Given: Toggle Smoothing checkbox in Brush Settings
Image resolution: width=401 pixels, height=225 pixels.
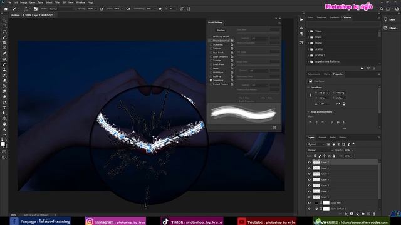Looking at the screenshot, I should (x=211, y=80).
